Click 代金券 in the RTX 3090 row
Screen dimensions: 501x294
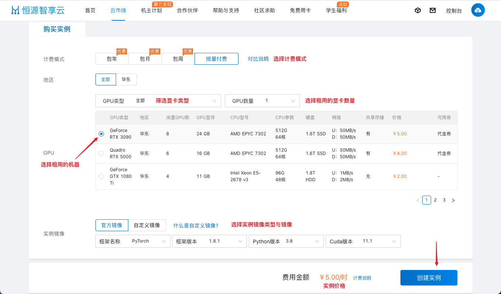(x=444, y=134)
